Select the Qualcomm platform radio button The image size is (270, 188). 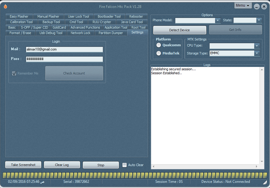(x=159, y=45)
